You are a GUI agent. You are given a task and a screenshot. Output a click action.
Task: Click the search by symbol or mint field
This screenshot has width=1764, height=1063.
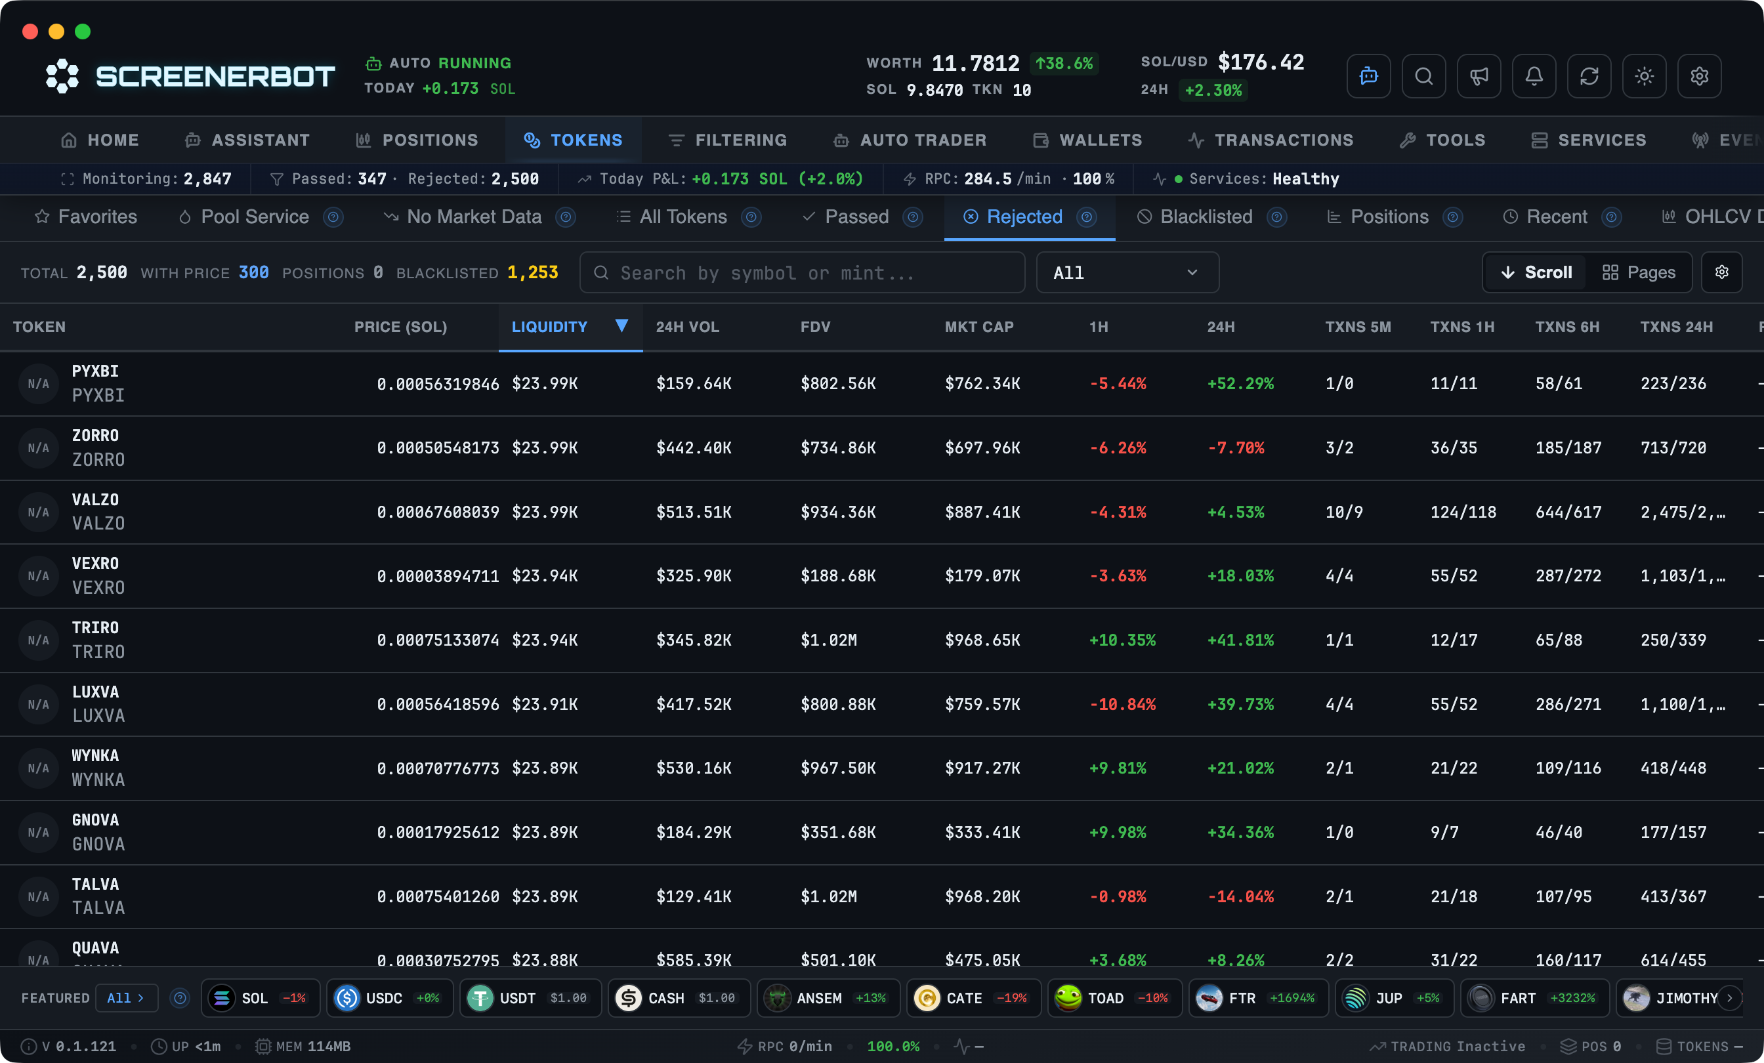click(x=802, y=272)
